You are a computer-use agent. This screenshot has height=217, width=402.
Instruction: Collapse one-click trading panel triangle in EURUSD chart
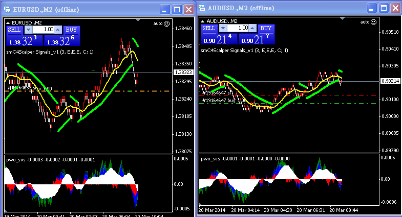(8, 23)
